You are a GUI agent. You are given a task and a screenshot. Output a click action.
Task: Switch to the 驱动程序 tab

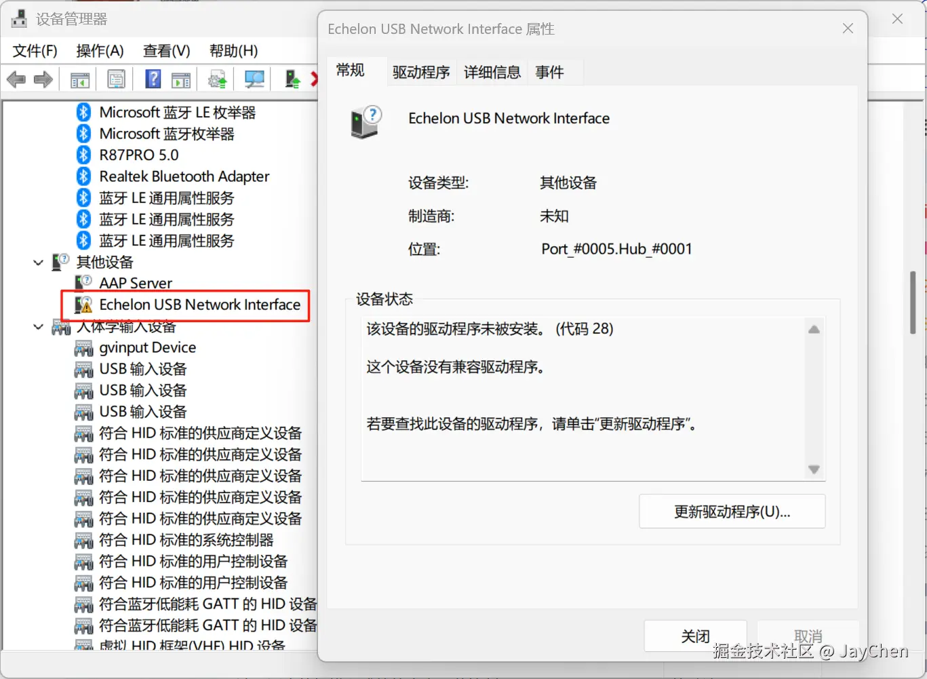coord(420,73)
